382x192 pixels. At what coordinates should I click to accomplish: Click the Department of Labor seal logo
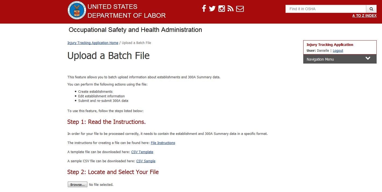[77, 10]
